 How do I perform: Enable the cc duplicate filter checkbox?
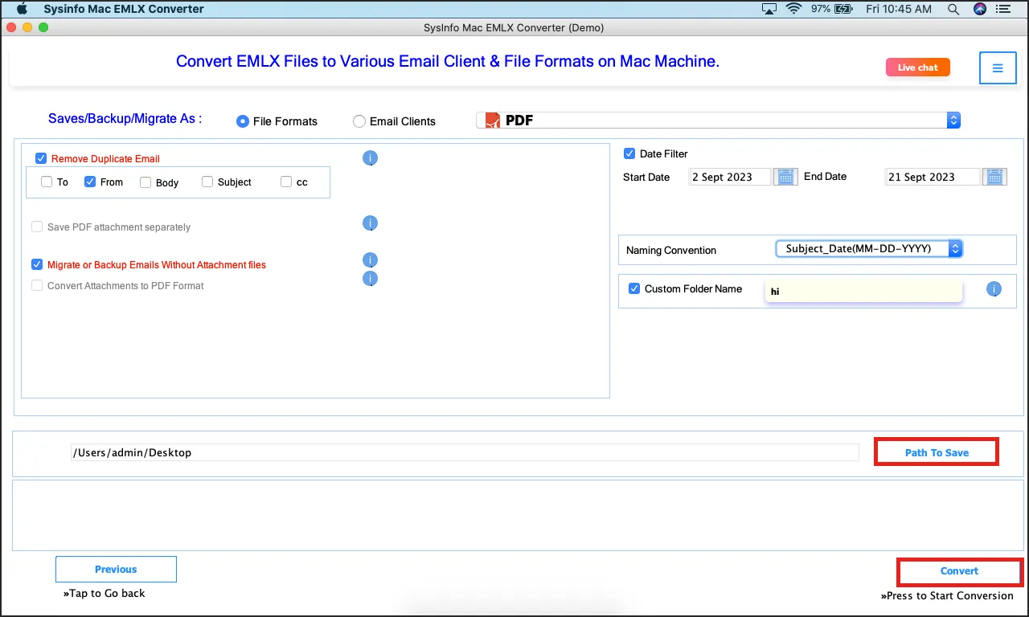click(286, 182)
